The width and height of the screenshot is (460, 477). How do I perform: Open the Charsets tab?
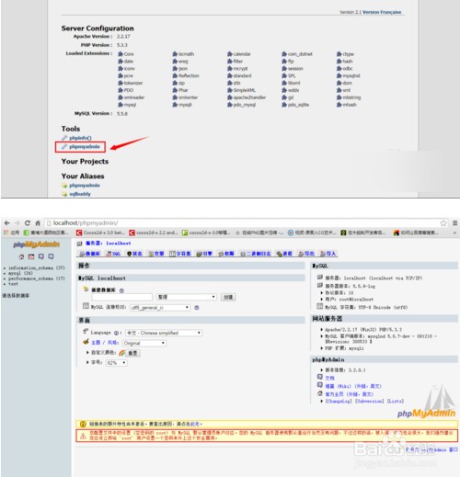[180, 254]
